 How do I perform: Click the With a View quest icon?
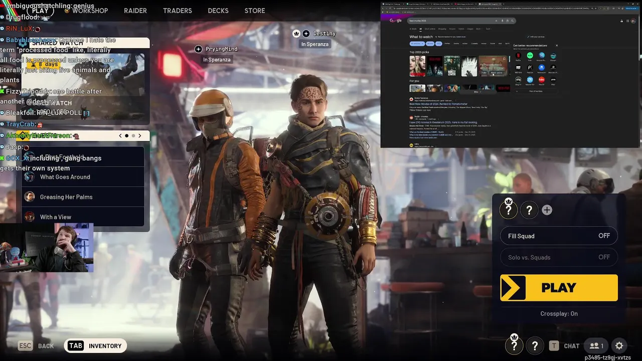coord(30,217)
